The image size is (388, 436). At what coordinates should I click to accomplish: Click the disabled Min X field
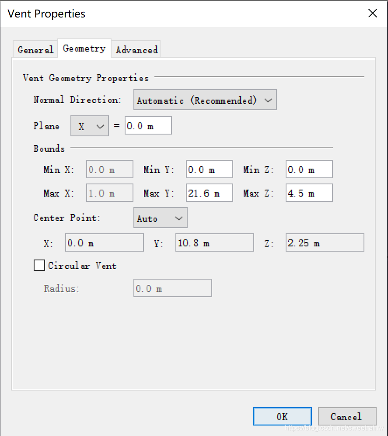pos(110,169)
